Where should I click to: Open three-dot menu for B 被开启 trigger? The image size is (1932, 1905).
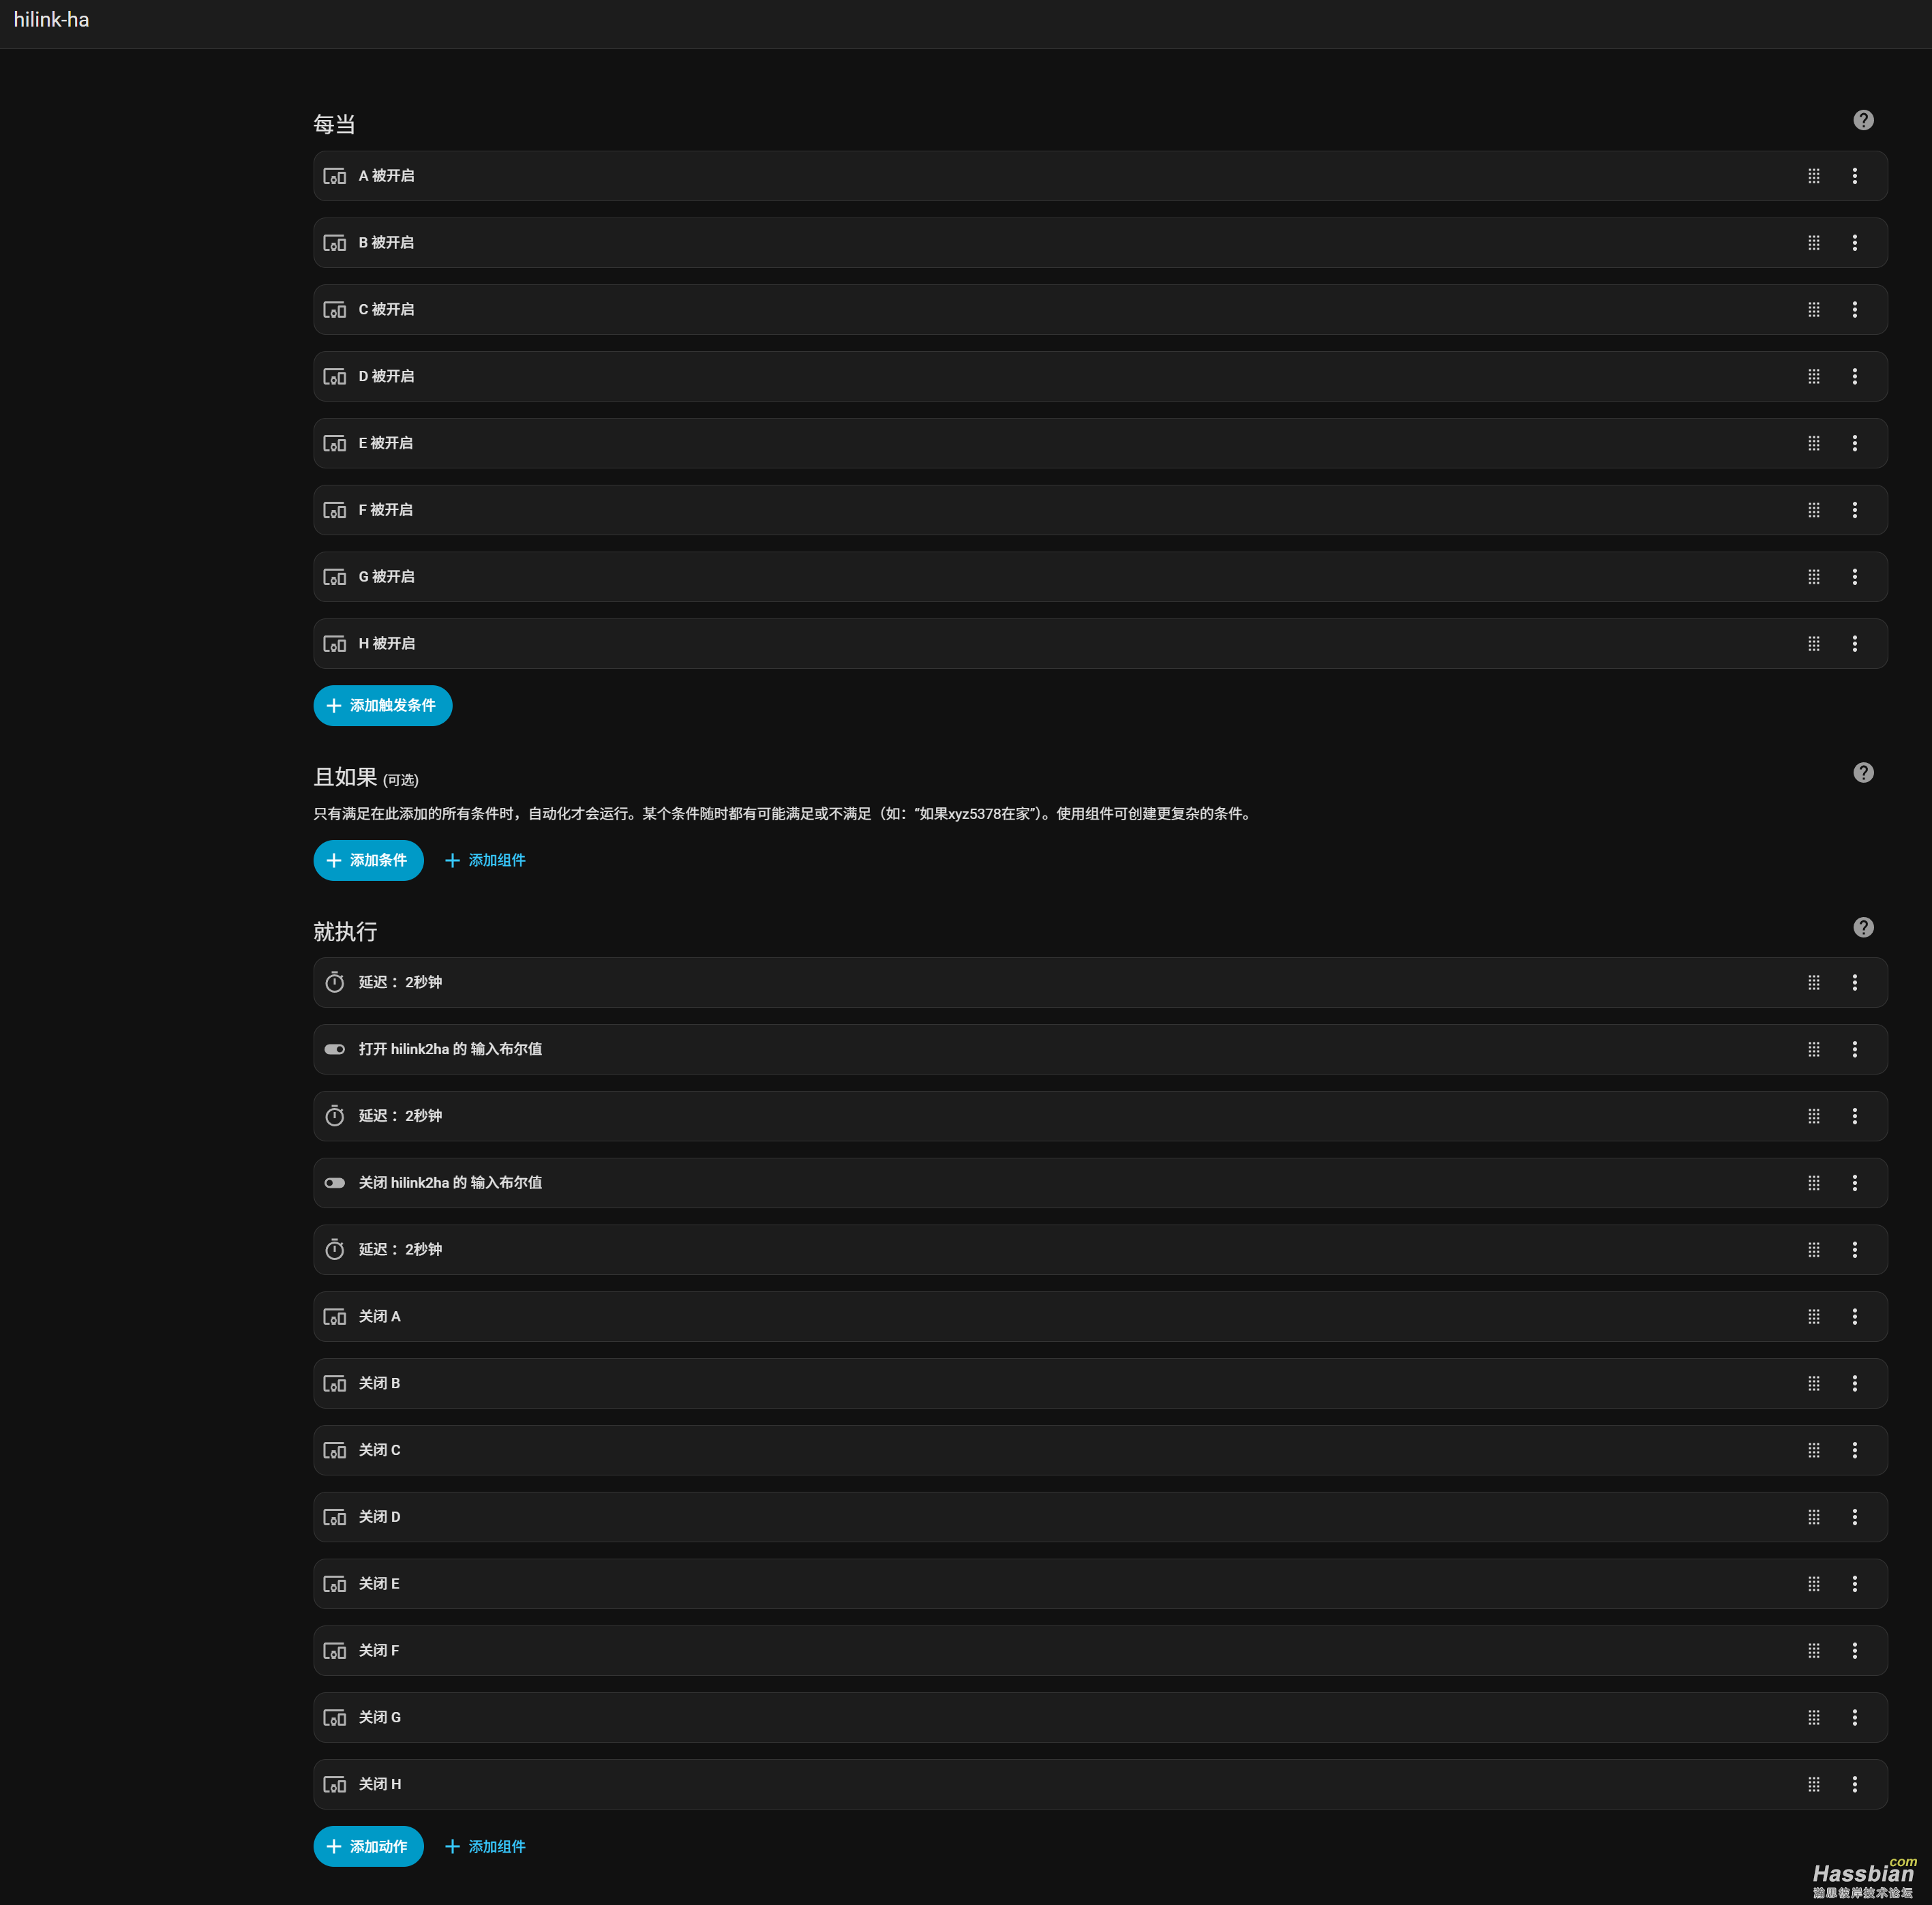(1854, 243)
